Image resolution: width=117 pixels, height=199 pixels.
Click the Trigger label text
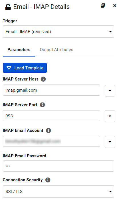10,21
